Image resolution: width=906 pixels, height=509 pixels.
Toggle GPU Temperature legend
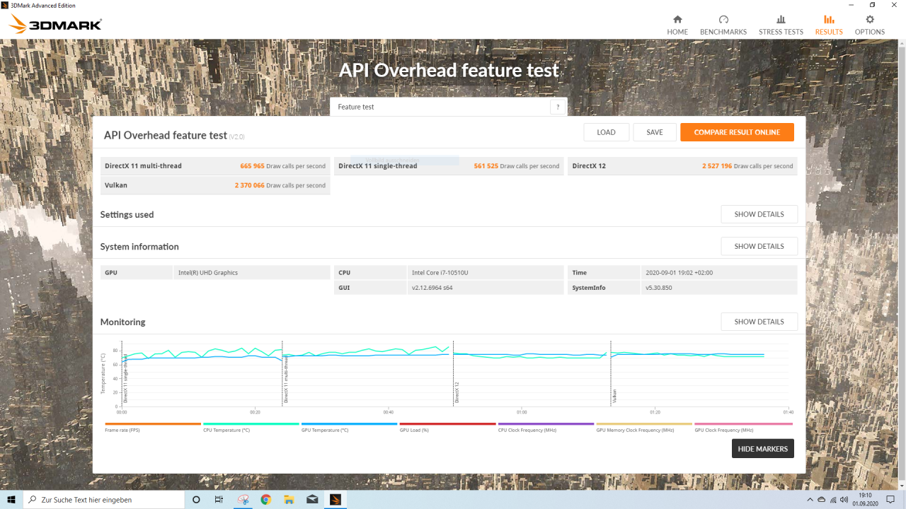350,427
